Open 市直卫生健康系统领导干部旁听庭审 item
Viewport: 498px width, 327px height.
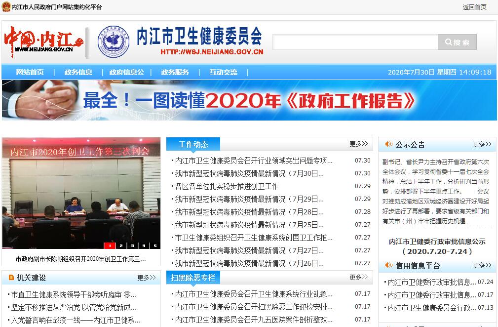tap(74, 294)
